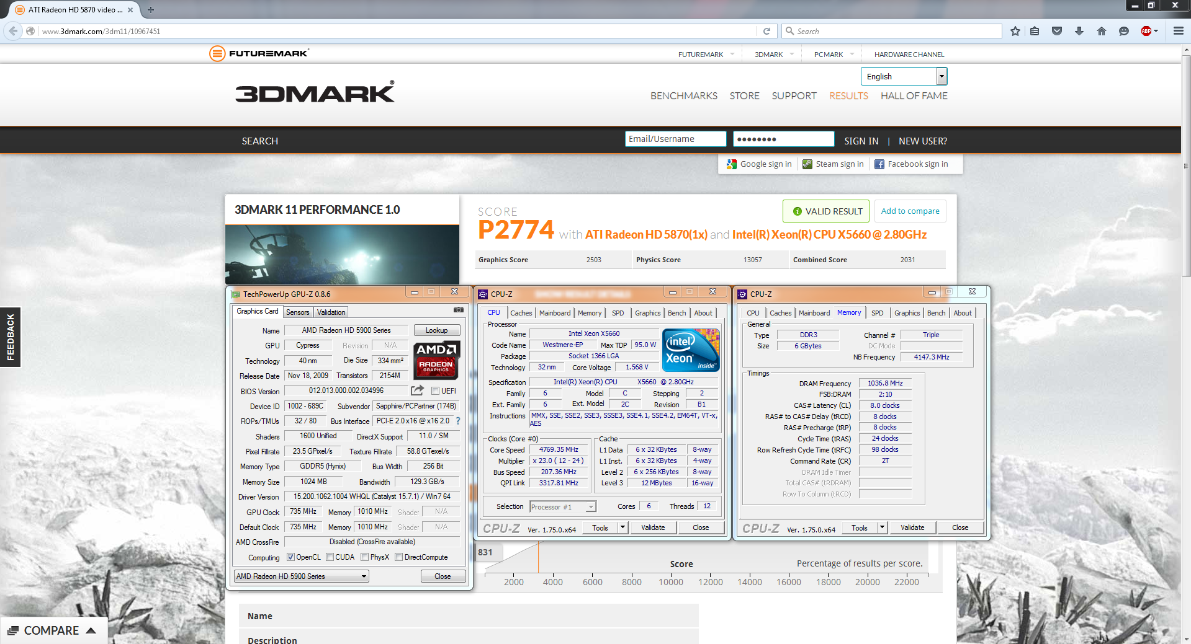
Task: Open the BENCHMARKS nav link
Action: (683, 96)
